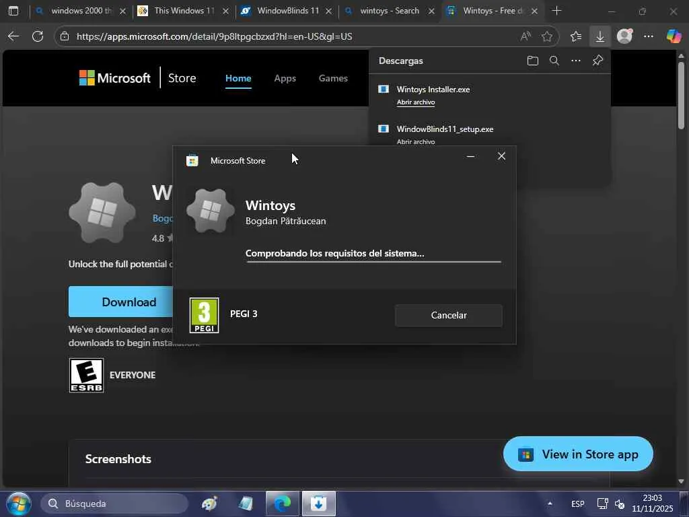The height and width of the screenshot is (517, 689).
Task: Open the muted volume tray icon
Action: coord(620,504)
